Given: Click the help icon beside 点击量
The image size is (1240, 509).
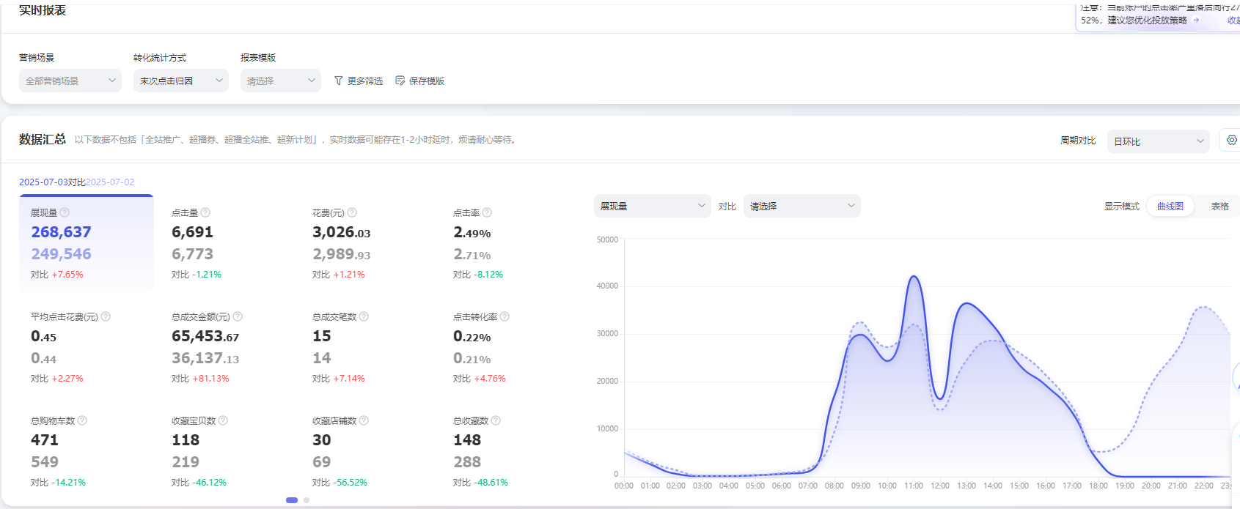Looking at the screenshot, I should 205,212.
